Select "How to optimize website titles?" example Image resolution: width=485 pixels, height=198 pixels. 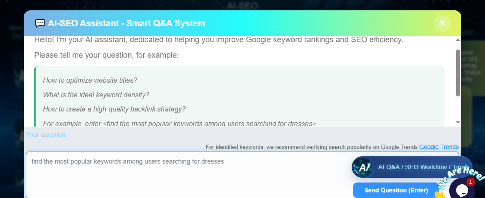[90, 80]
